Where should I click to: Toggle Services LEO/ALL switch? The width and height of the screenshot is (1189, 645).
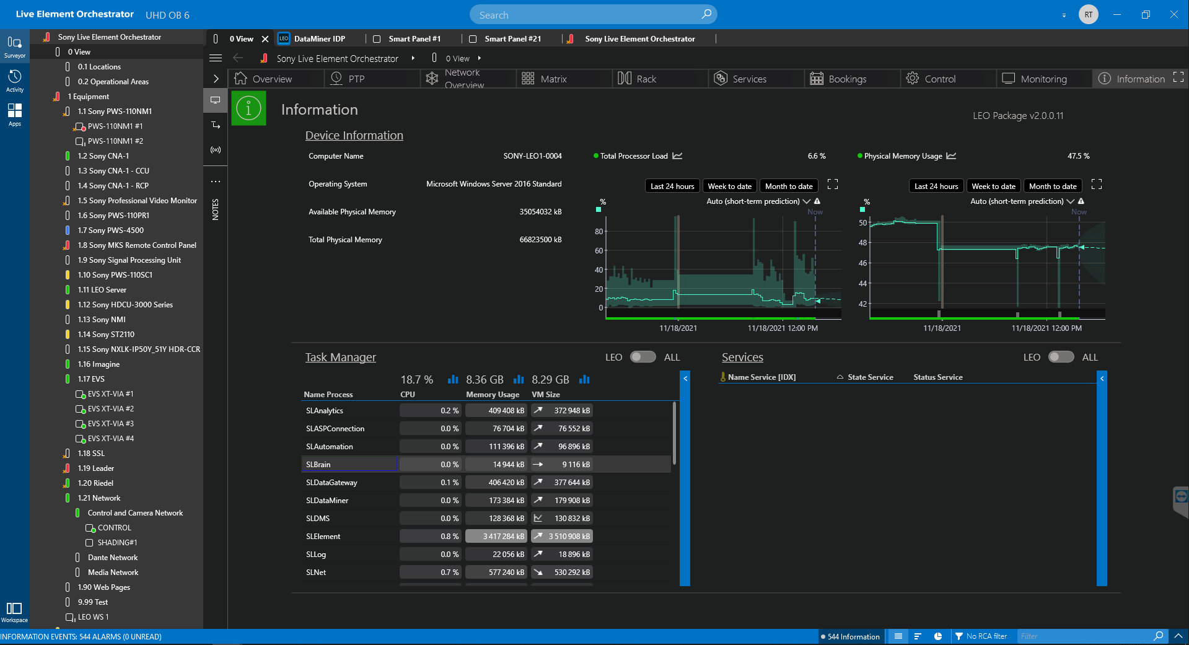click(x=1061, y=357)
